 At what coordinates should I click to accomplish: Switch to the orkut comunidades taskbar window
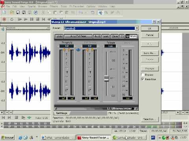[x=58, y=137]
